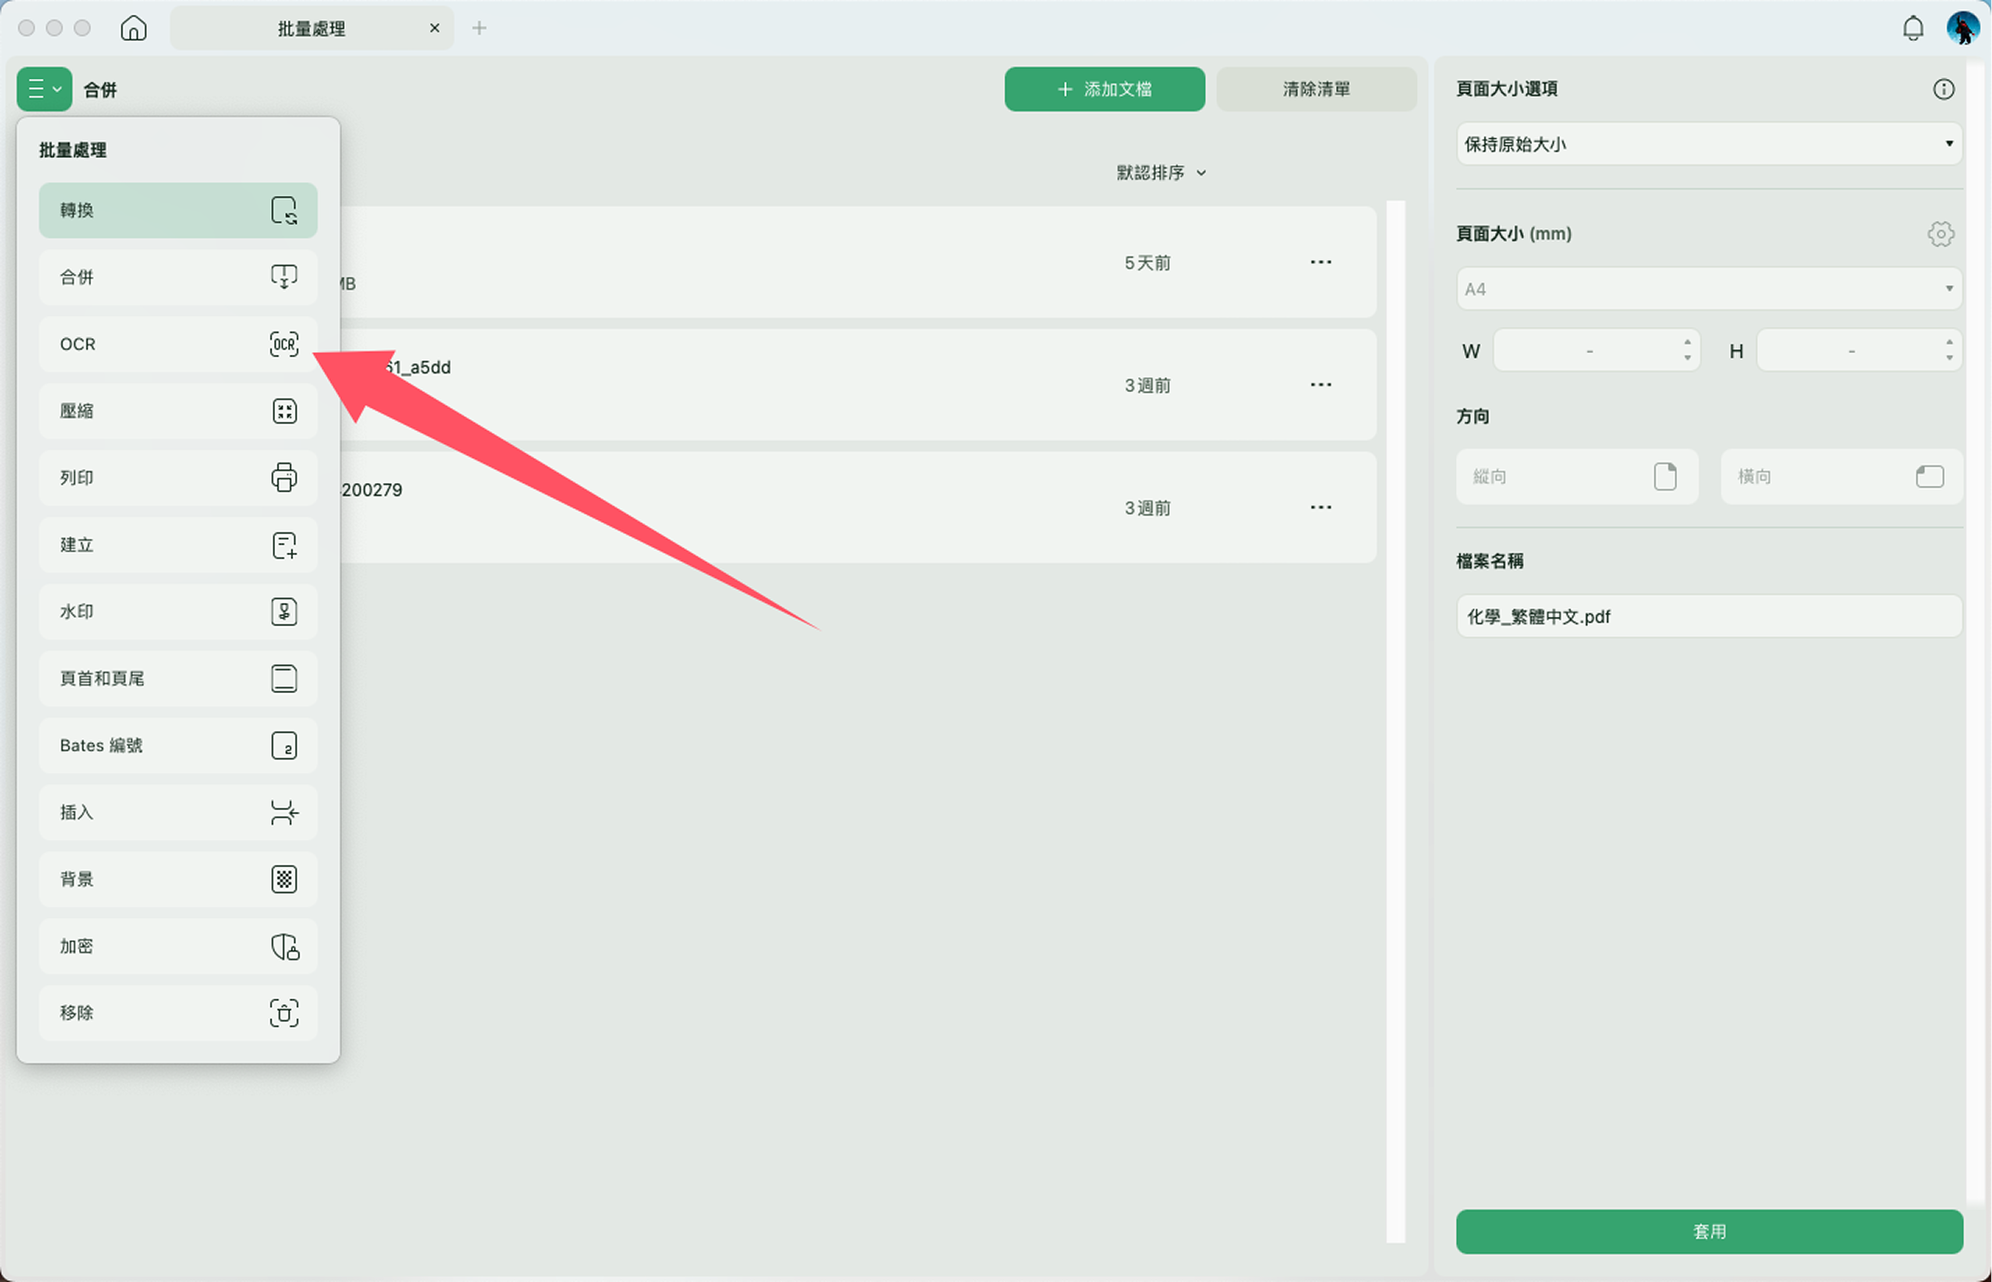This screenshot has width=1992, height=1282.
Task: Click the 檔案名稱 filename input field
Action: coord(1709,616)
